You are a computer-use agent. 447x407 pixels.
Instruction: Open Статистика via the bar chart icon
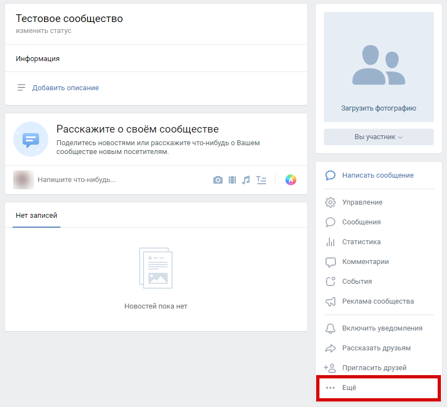[x=330, y=242]
